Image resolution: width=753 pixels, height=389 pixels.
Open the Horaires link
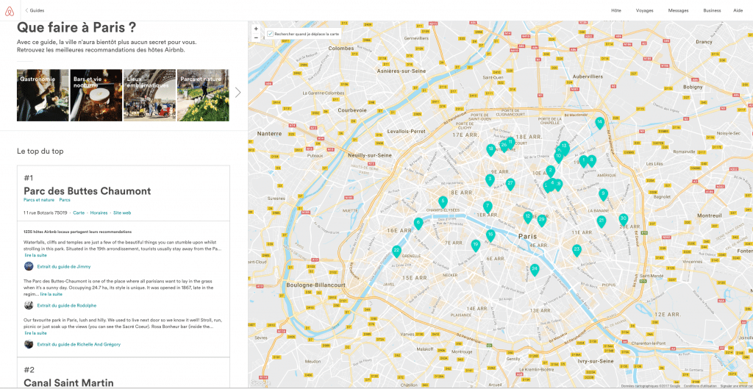coord(99,213)
